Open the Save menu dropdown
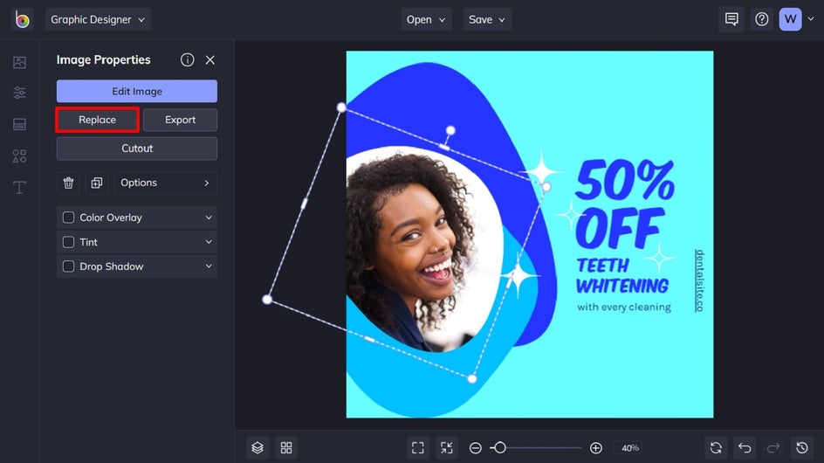Viewport: 824px width, 463px height. coord(487,19)
